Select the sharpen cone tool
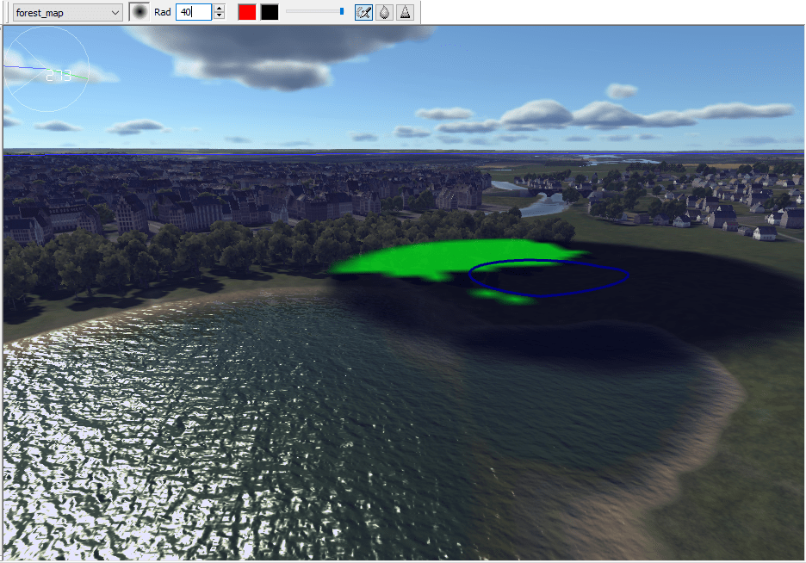The width and height of the screenshot is (806, 563). coord(405,12)
